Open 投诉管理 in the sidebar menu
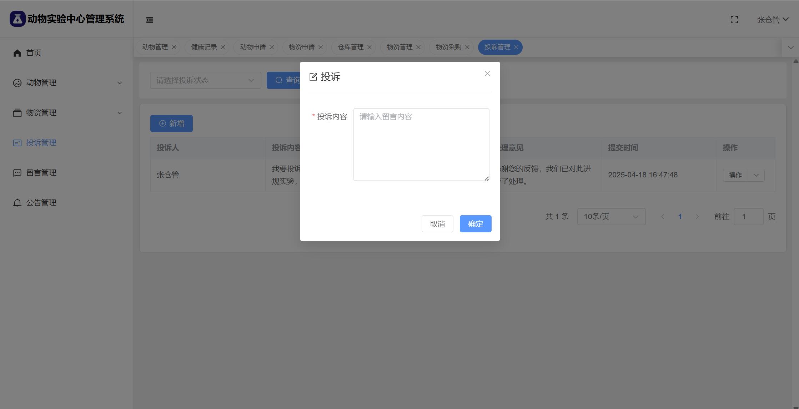 point(41,143)
